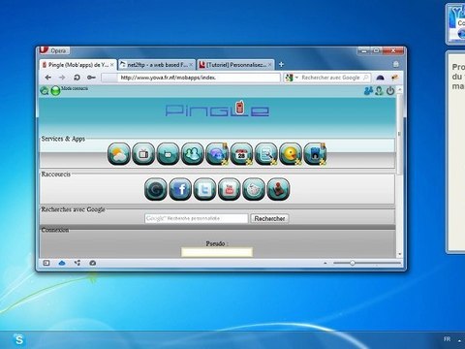Open the calculator search app icon
The height and width of the screenshot is (349, 465).
pos(266,154)
